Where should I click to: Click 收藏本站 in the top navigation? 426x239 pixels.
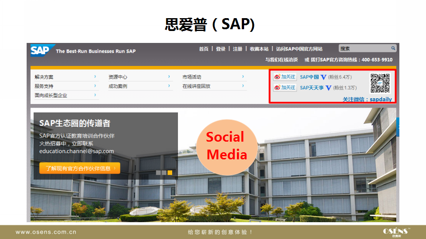pyautogui.click(x=259, y=49)
